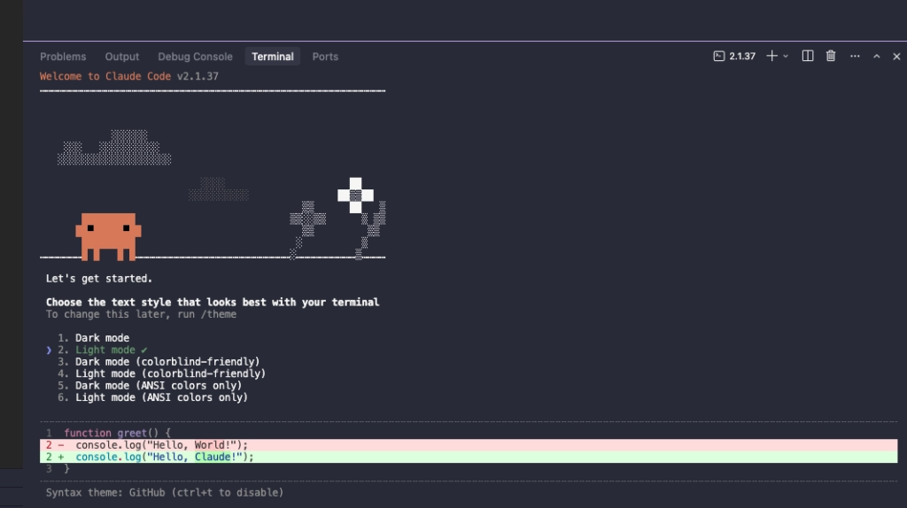
Task: Switch to the Debug Console tab
Action: (x=195, y=57)
